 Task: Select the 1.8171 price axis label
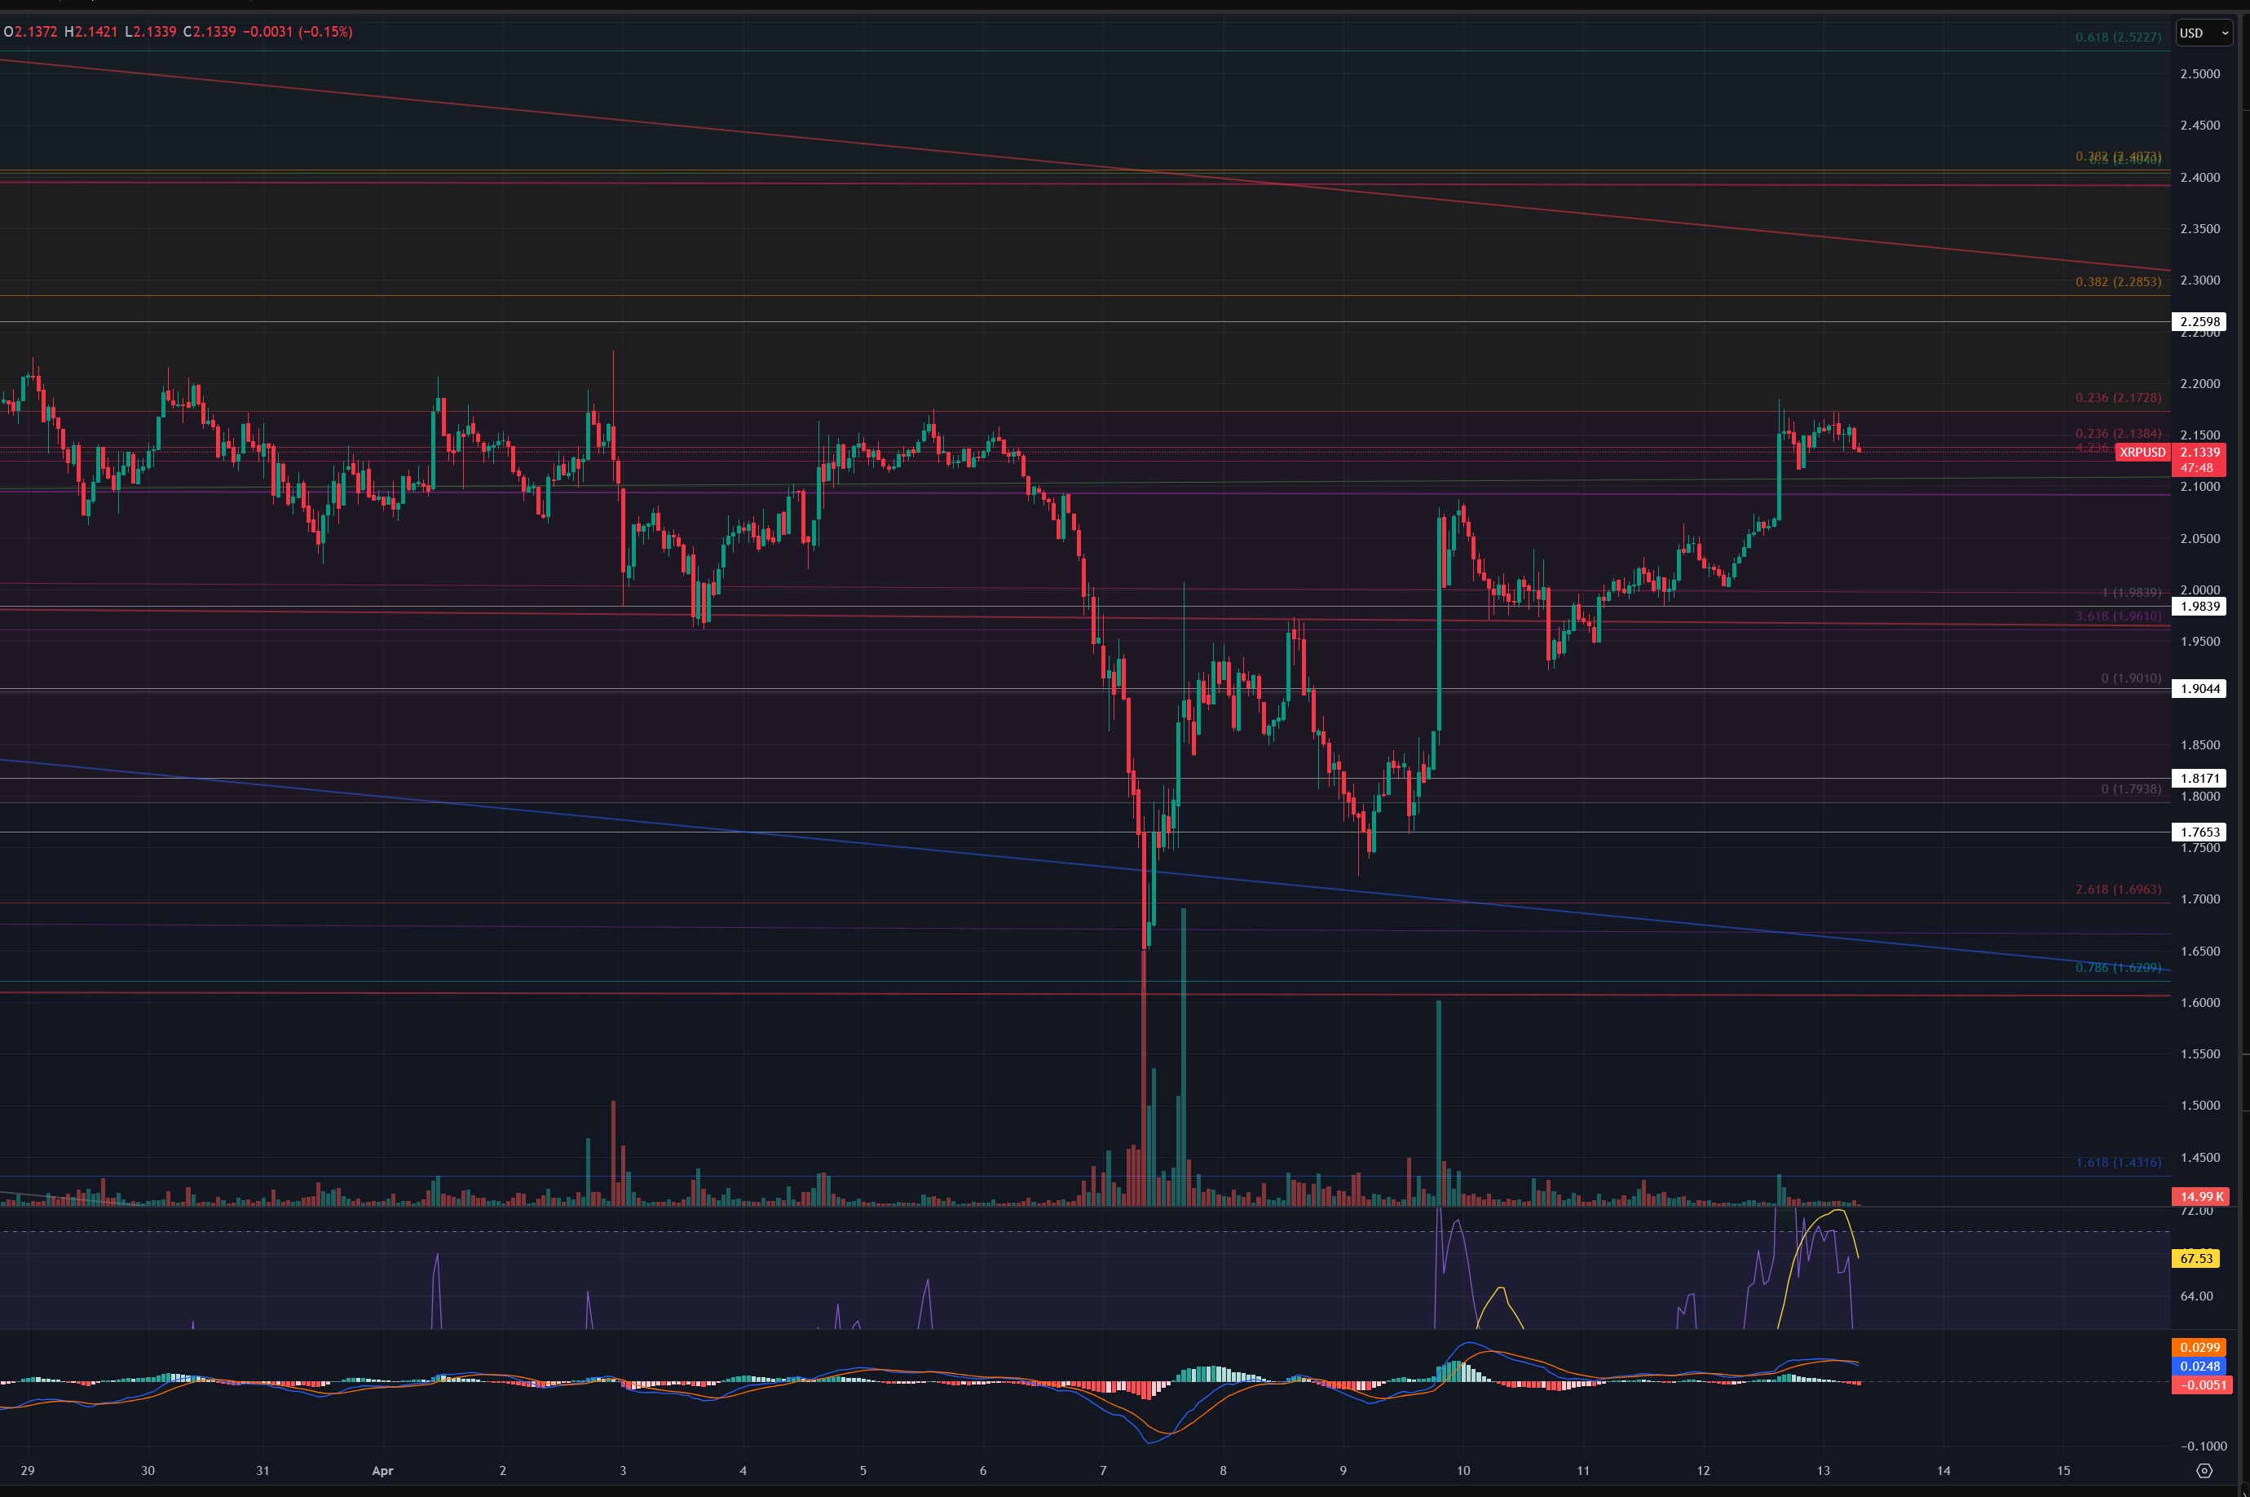point(2199,778)
